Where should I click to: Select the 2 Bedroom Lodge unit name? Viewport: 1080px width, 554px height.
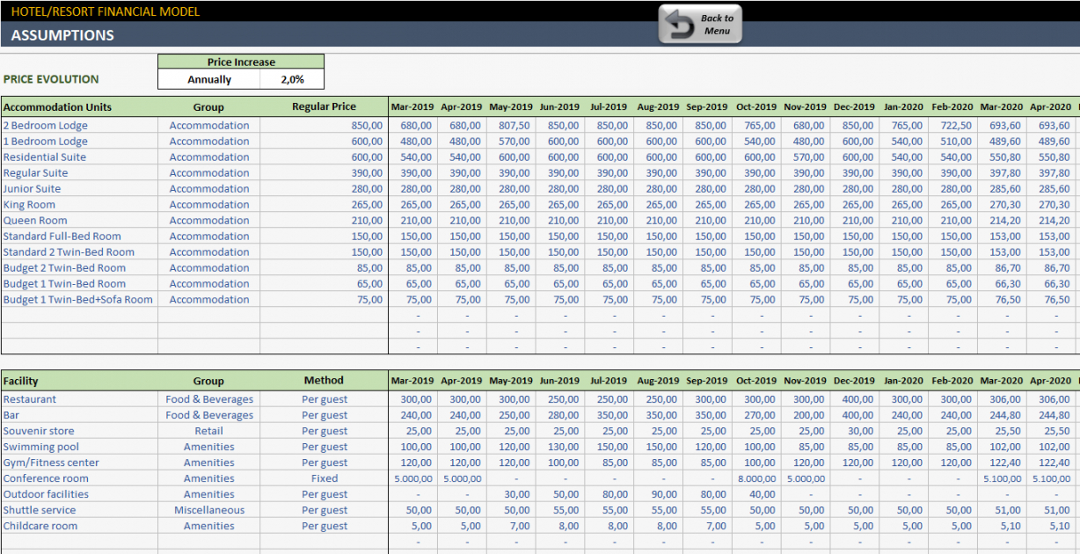46,126
